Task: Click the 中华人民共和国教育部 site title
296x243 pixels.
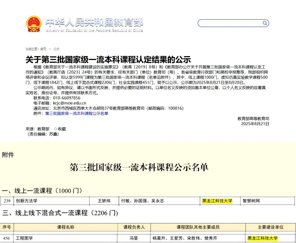Action: (94, 22)
